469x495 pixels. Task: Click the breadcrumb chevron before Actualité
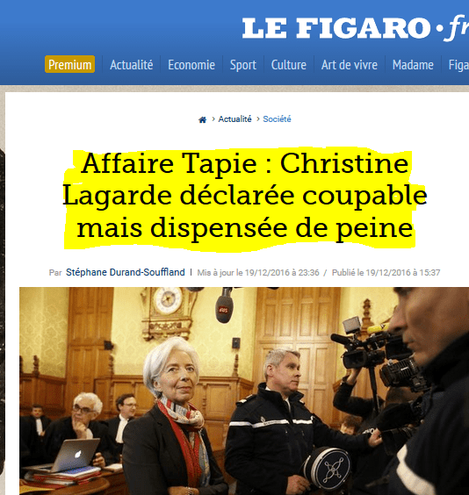pos(213,119)
